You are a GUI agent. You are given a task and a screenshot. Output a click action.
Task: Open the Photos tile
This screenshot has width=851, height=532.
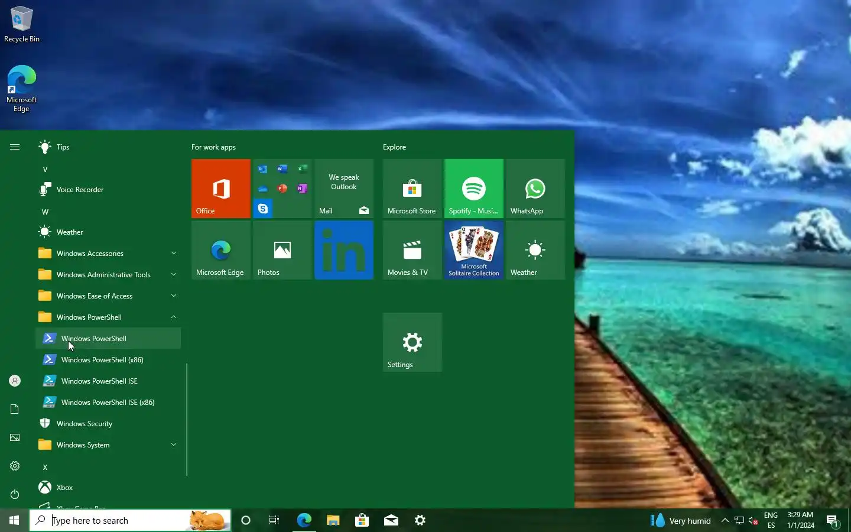(282, 250)
